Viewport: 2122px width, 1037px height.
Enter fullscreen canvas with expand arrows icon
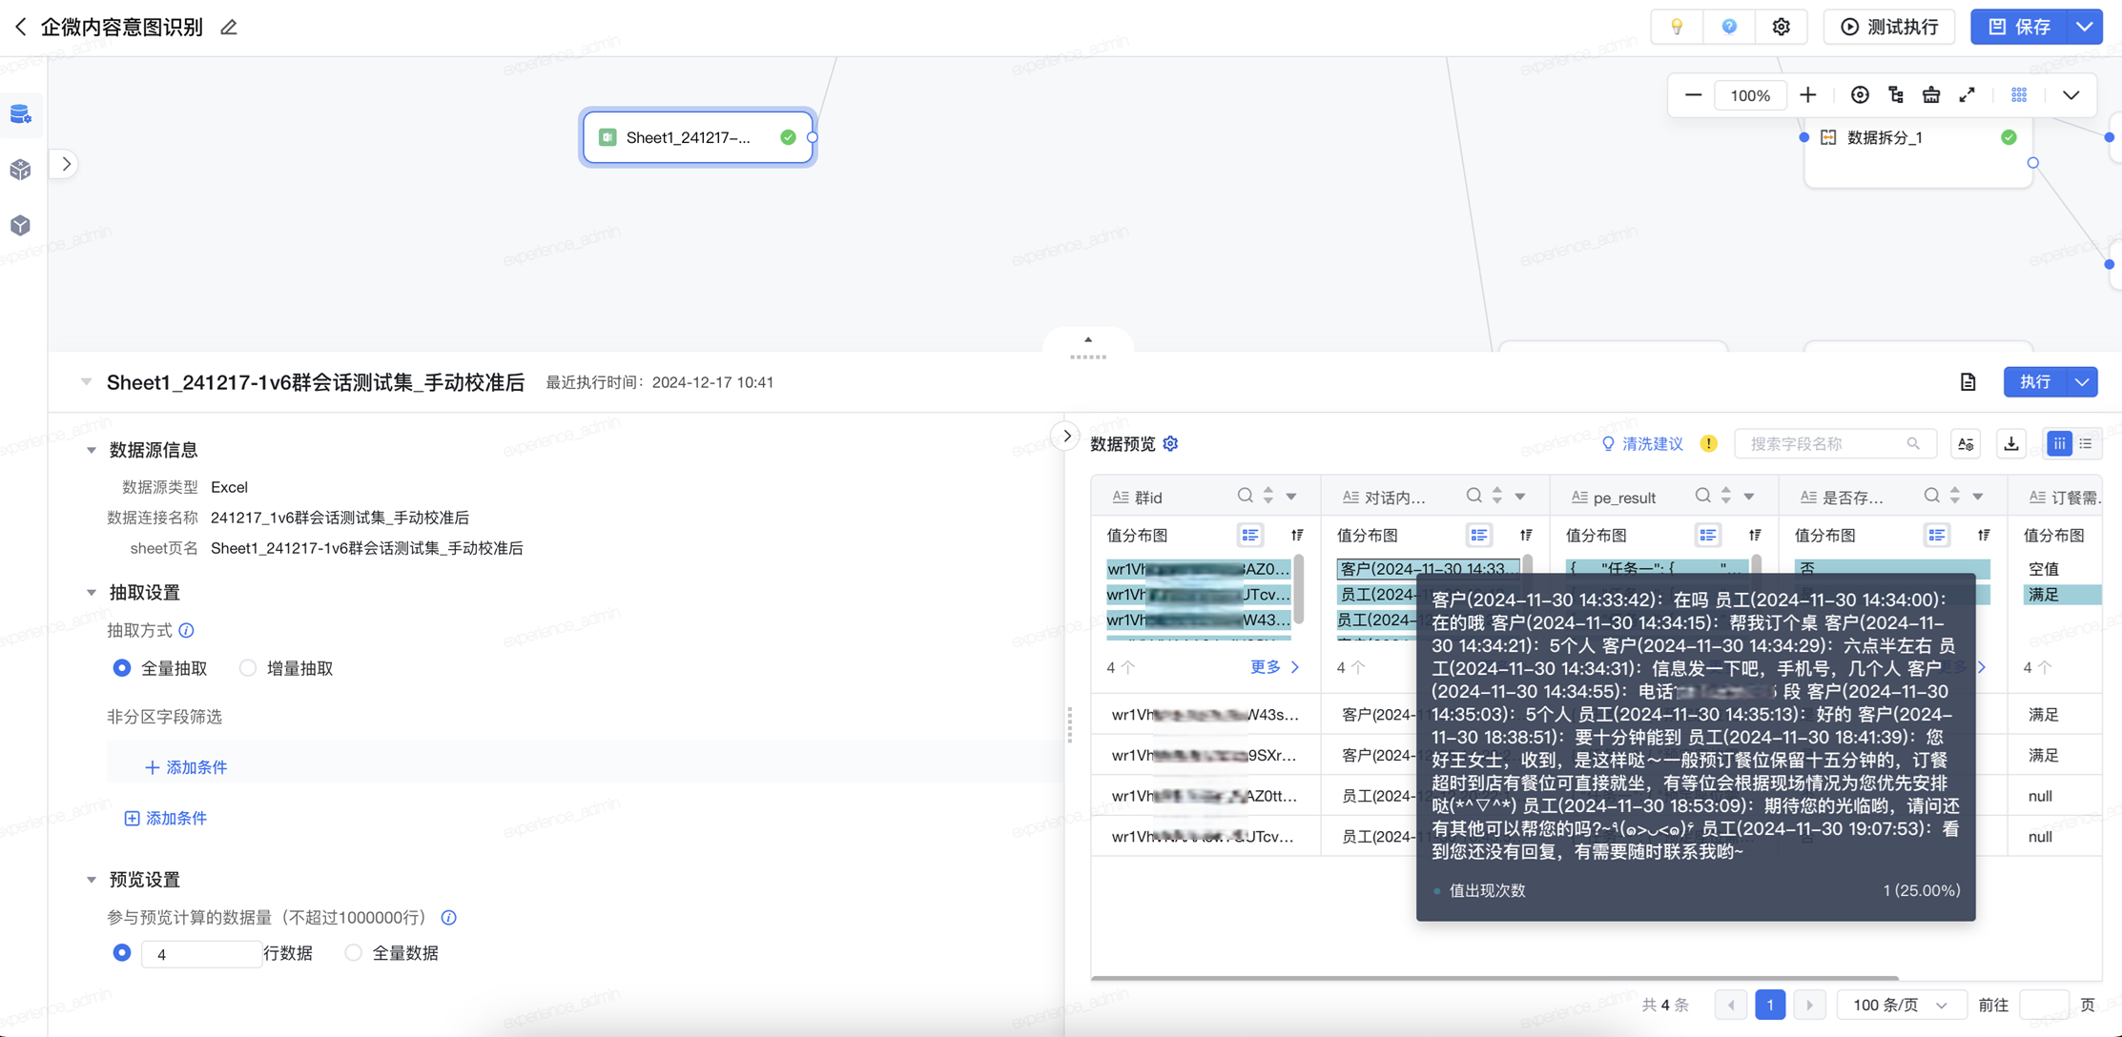click(1967, 95)
